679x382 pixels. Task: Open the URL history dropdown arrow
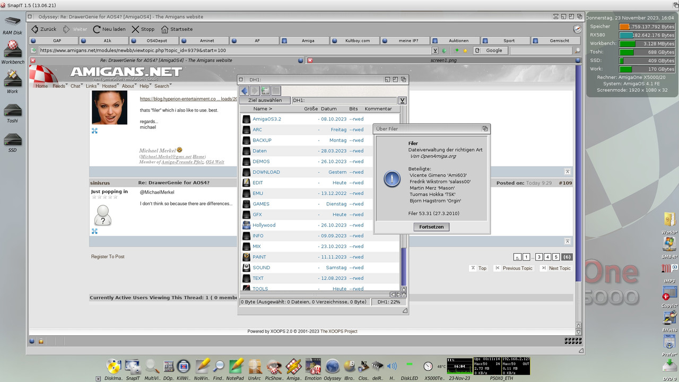coord(436,50)
